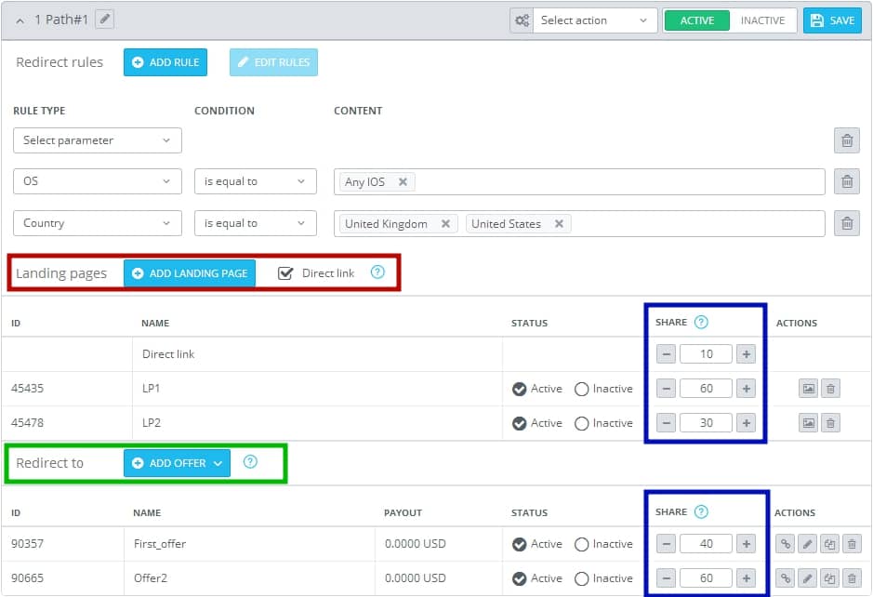Open the offers Share help icon
The image size is (873, 597).
tap(702, 511)
